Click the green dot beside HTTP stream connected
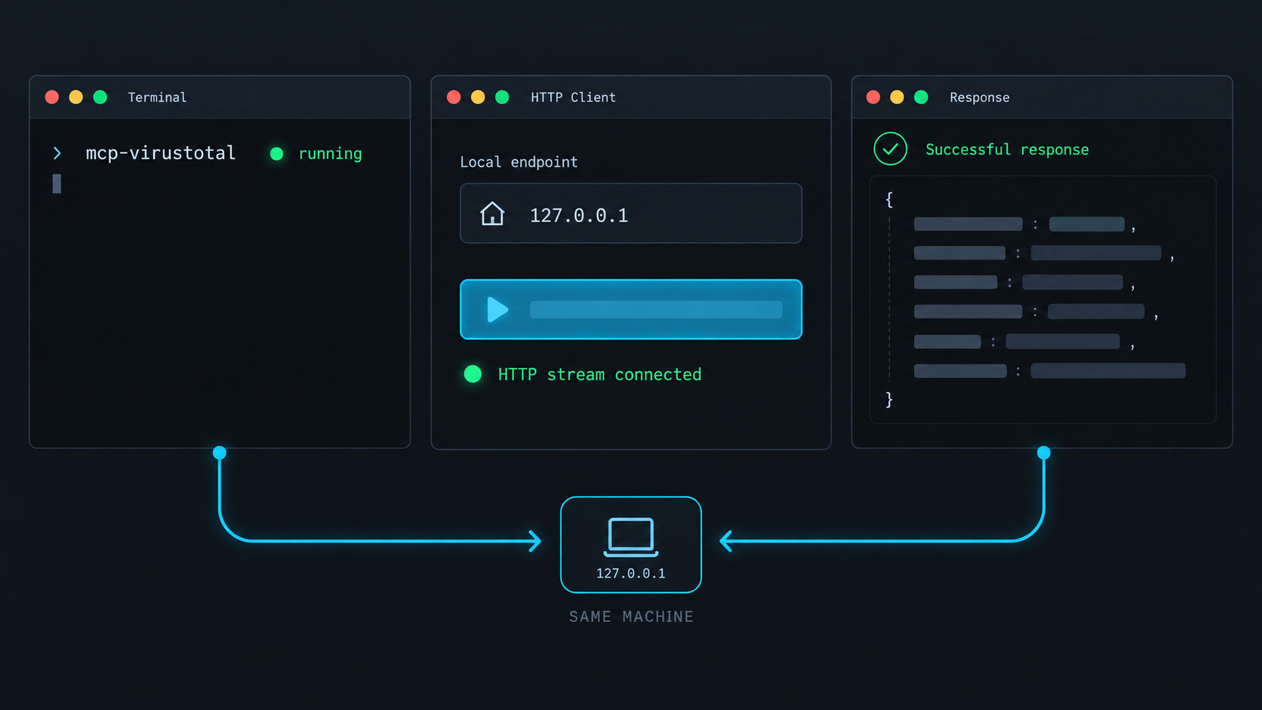 point(473,373)
